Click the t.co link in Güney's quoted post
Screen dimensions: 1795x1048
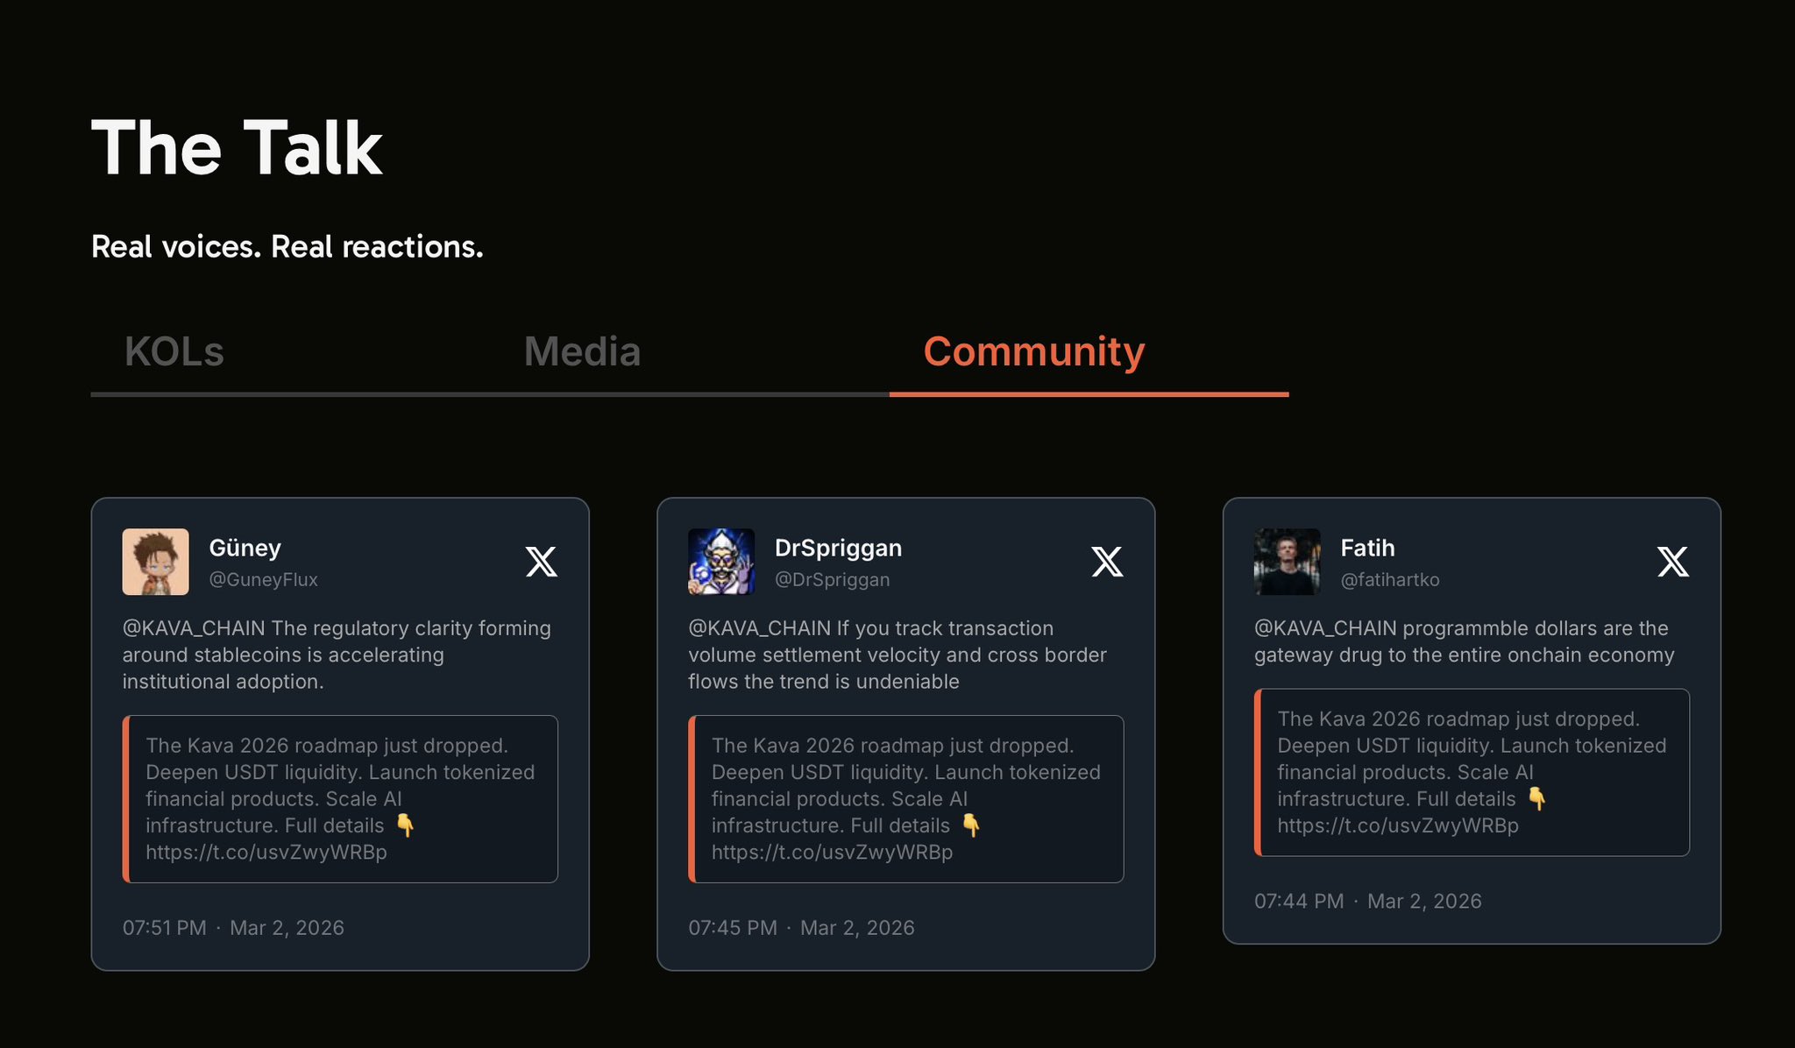266,852
